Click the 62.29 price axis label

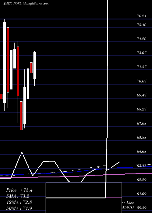tap(142, 180)
